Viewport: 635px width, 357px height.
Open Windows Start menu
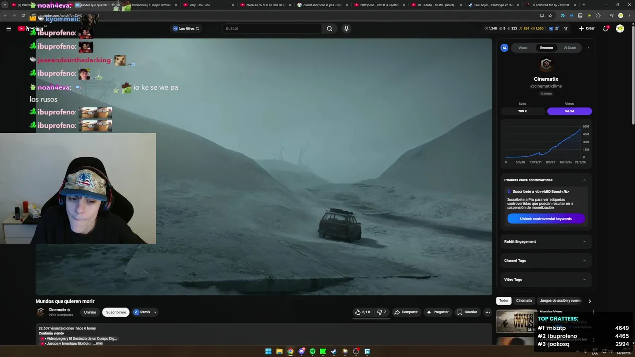(268, 351)
